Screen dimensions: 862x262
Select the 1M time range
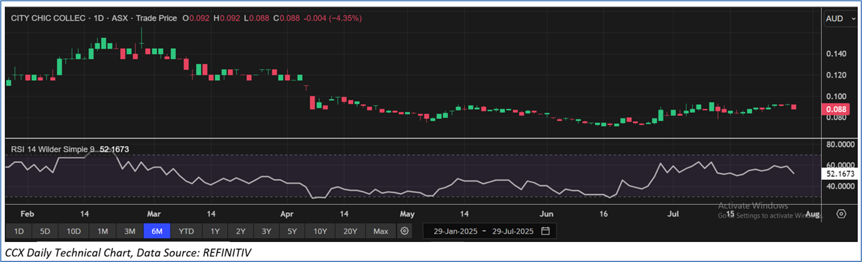click(x=102, y=231)
